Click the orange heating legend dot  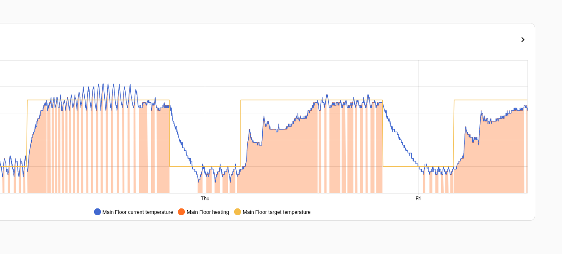point(181,212)
